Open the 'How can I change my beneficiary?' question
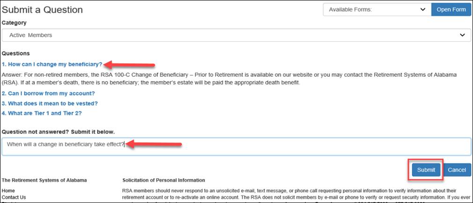473x203 pixels. 52,64
